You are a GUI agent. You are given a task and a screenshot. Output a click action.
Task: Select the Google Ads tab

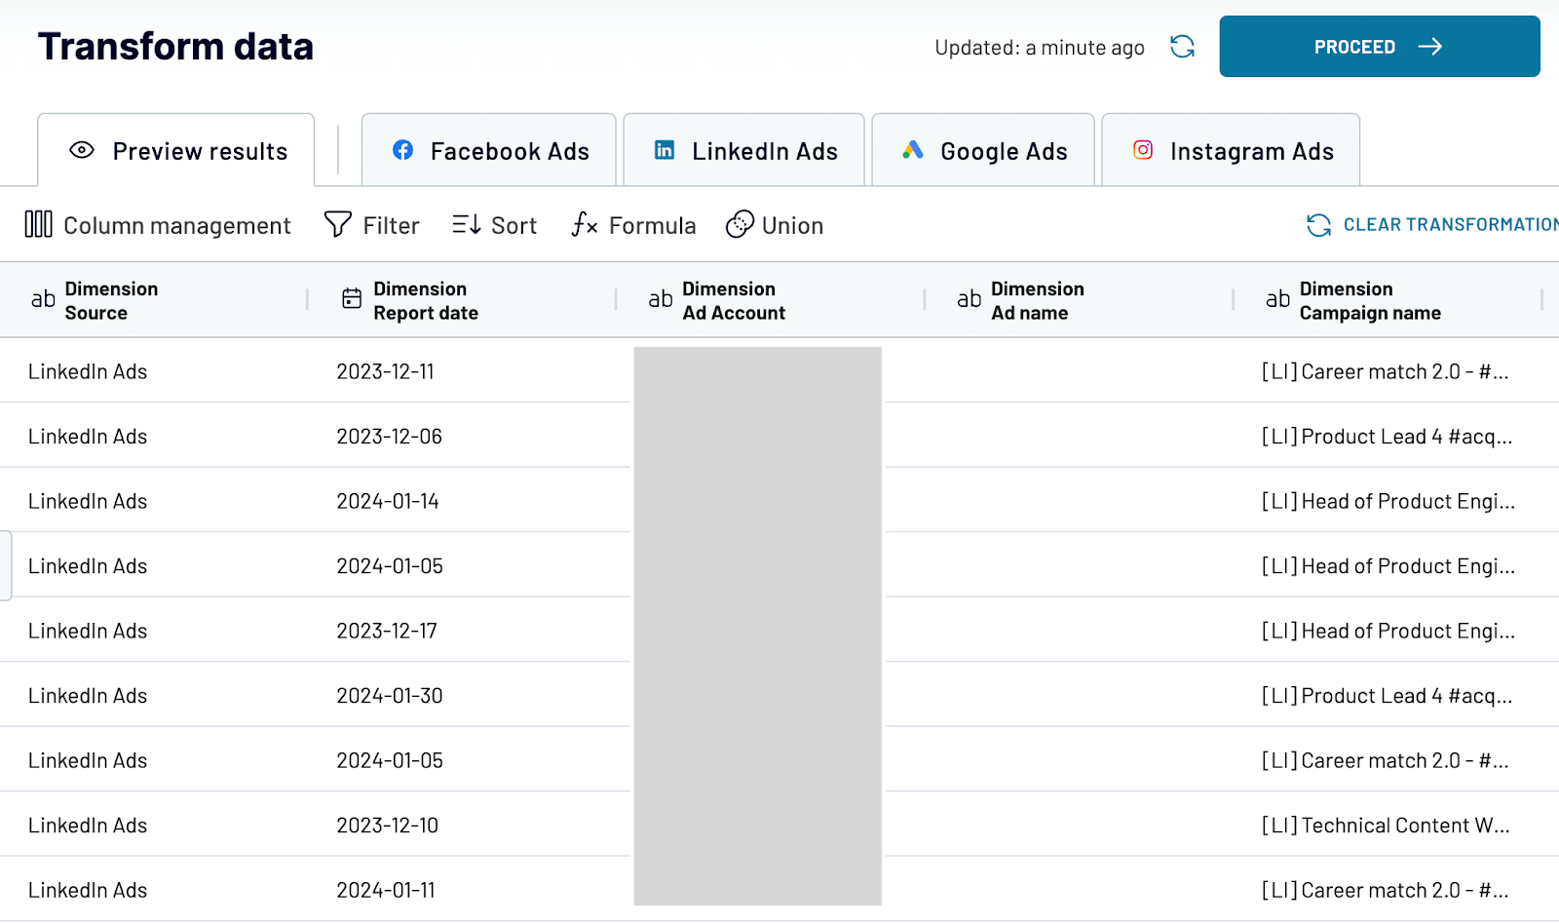tap(983, 150)
